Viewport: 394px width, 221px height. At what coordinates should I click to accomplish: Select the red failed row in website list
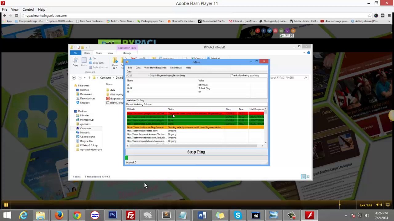click(x=195, y=114)
